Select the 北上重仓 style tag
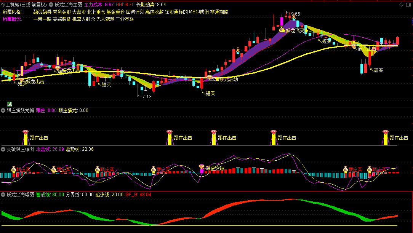This screenshot has height=233, width=413. (x=96, y=12)
